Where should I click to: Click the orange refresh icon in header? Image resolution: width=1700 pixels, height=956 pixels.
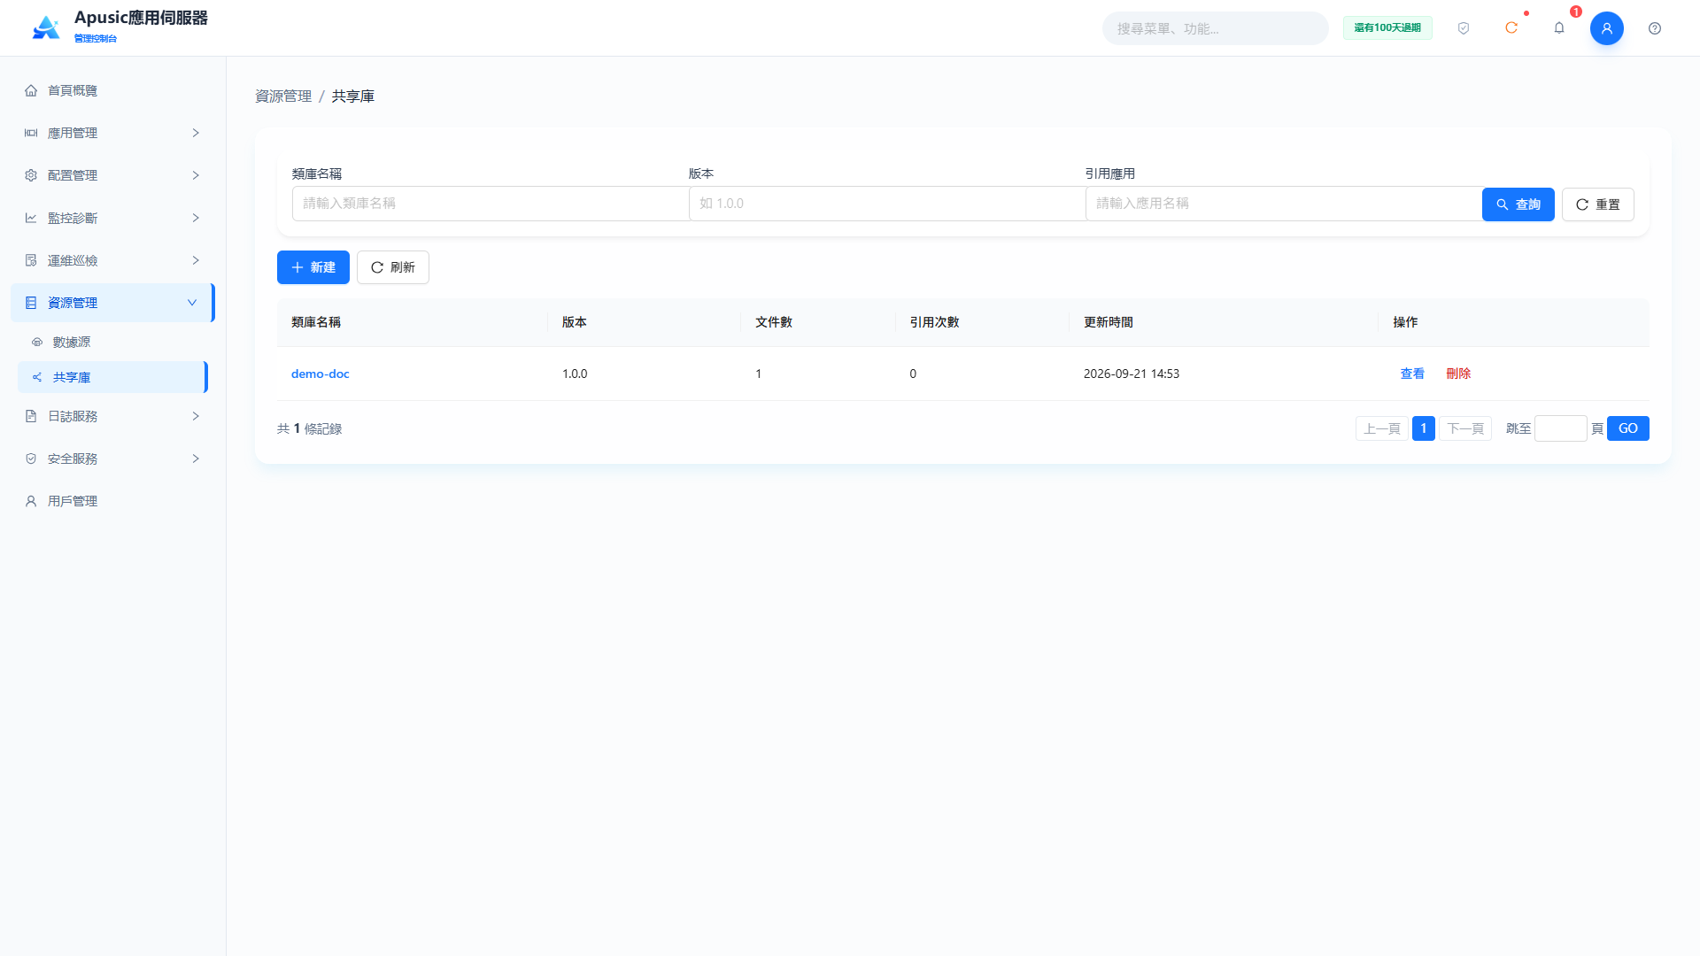[1511, 28]
